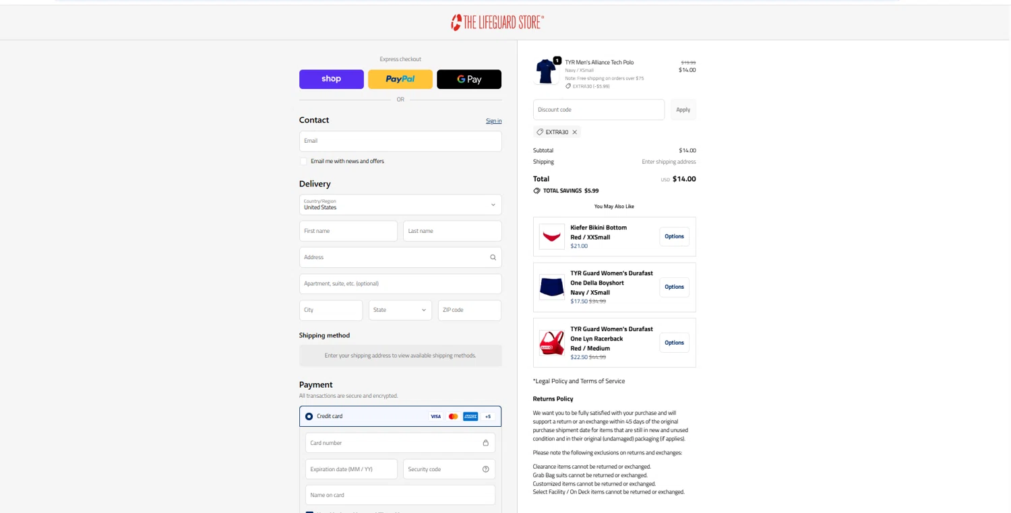The width and height of the screenshot is (1011, 513).
Task: Click the "Returns Policy" heading
Action: [553, 399]
